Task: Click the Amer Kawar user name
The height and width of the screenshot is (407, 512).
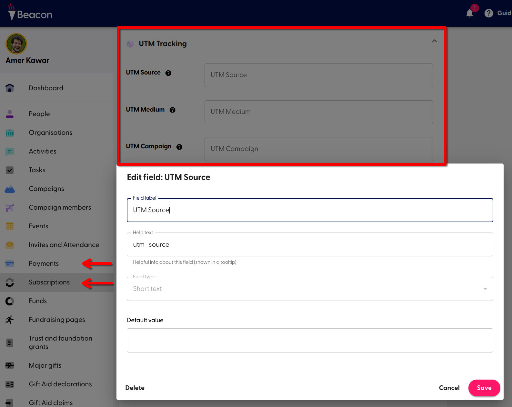Action: click(27, 61)
